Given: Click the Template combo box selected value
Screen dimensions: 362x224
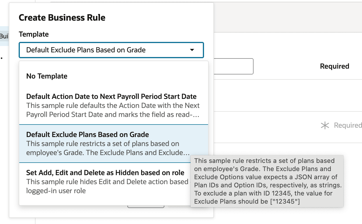Looking at the screenshot, I should point(86,50).
